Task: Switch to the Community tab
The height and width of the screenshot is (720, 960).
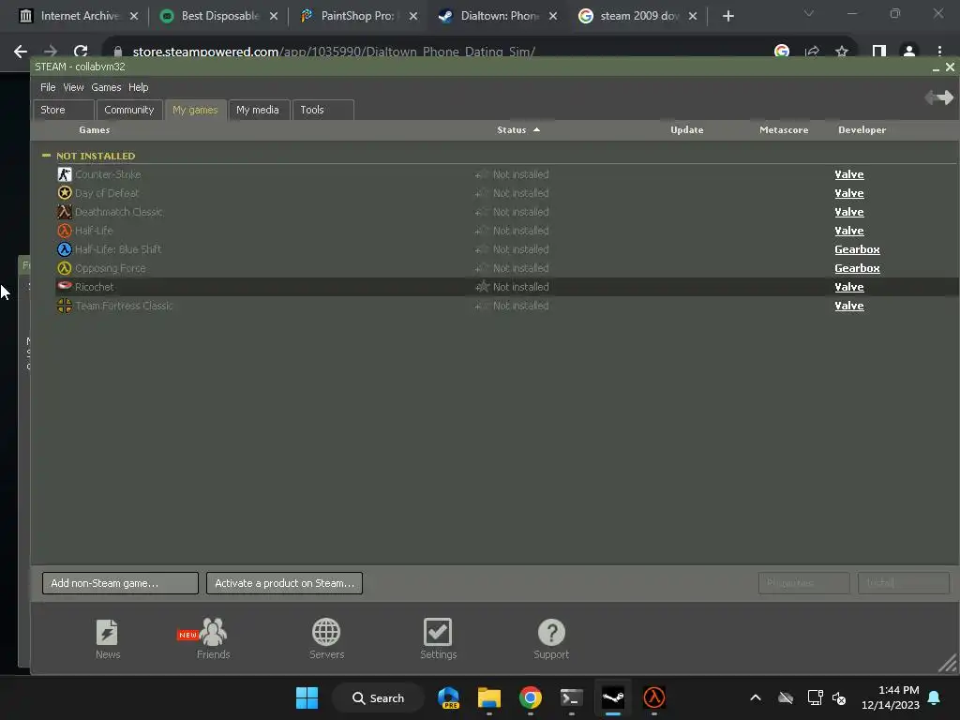Action: pos(129,110)
